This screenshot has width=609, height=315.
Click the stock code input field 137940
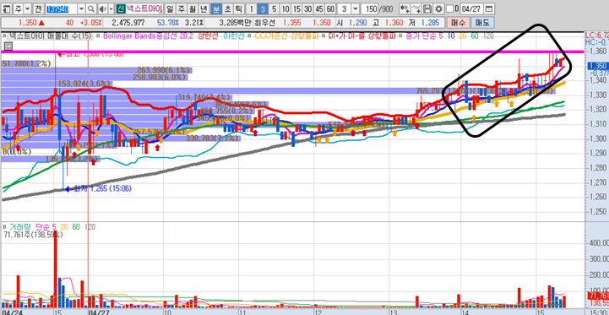coord(62,8)
